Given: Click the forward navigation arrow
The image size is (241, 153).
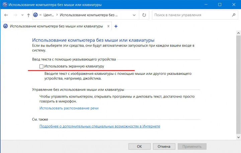Looking at the screenshot, I should (15, 15).
